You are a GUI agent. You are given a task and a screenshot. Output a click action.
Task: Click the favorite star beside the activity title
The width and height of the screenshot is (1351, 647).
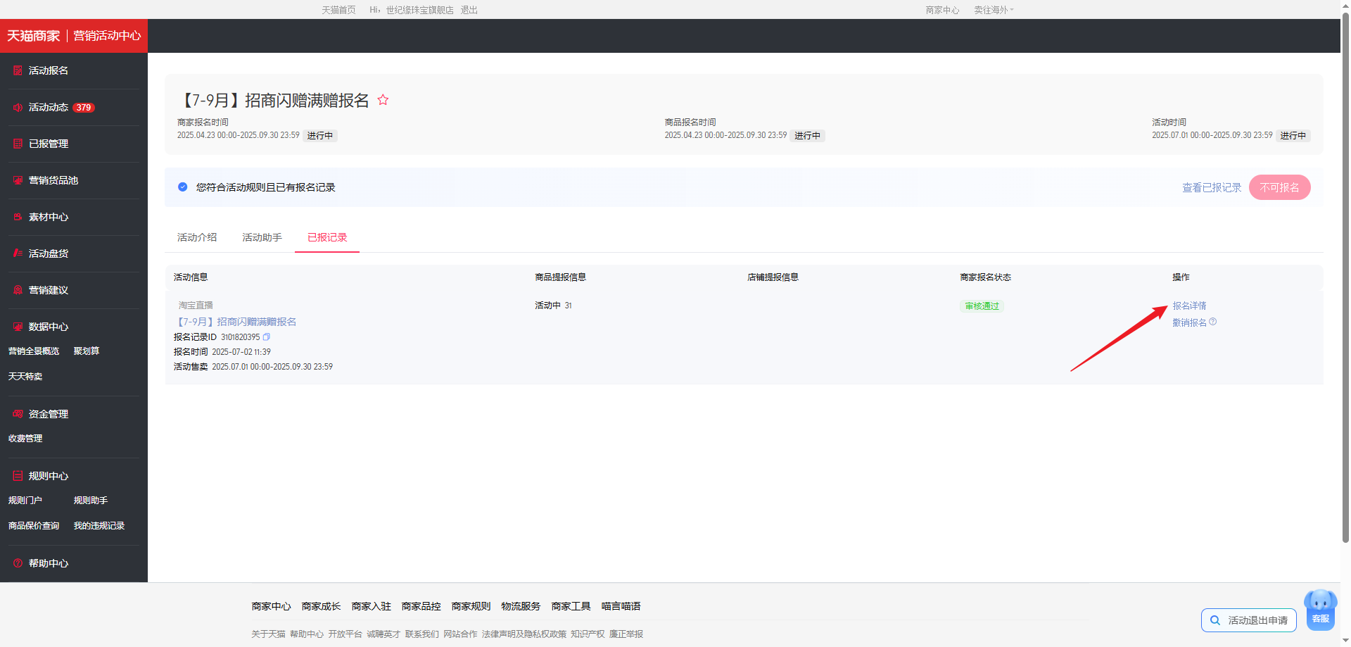[383, 100]
